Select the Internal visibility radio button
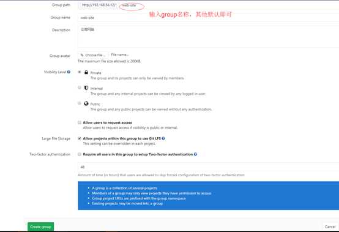Viewport: 339px width, 232px height. (80, 88)
